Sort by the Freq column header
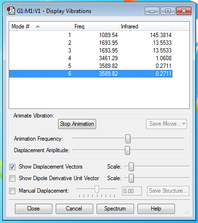Image resolution: width=198 pixels, height=223 pixels. point(95,26)
